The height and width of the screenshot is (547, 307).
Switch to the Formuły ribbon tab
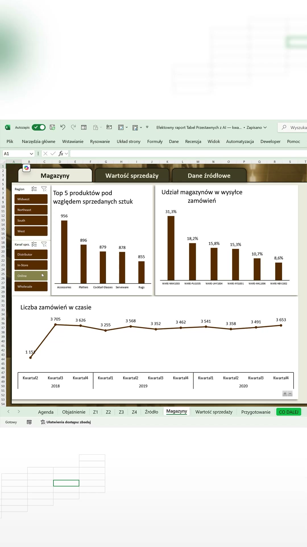tap(155, 141)
